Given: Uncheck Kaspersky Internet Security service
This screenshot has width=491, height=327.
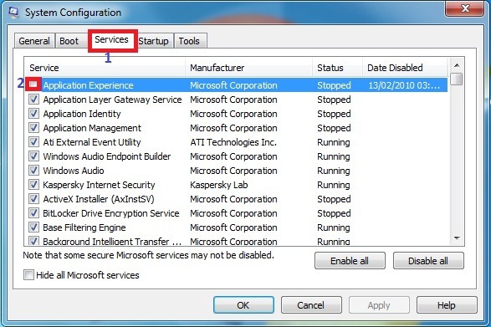Looking at the screenshot, I should (33, 185).
